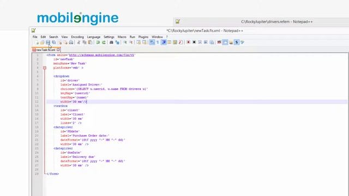Viewport: 349px width, 196px height.
Task: Select the newTask.fls.xml tab
Action: click(45, 50)
